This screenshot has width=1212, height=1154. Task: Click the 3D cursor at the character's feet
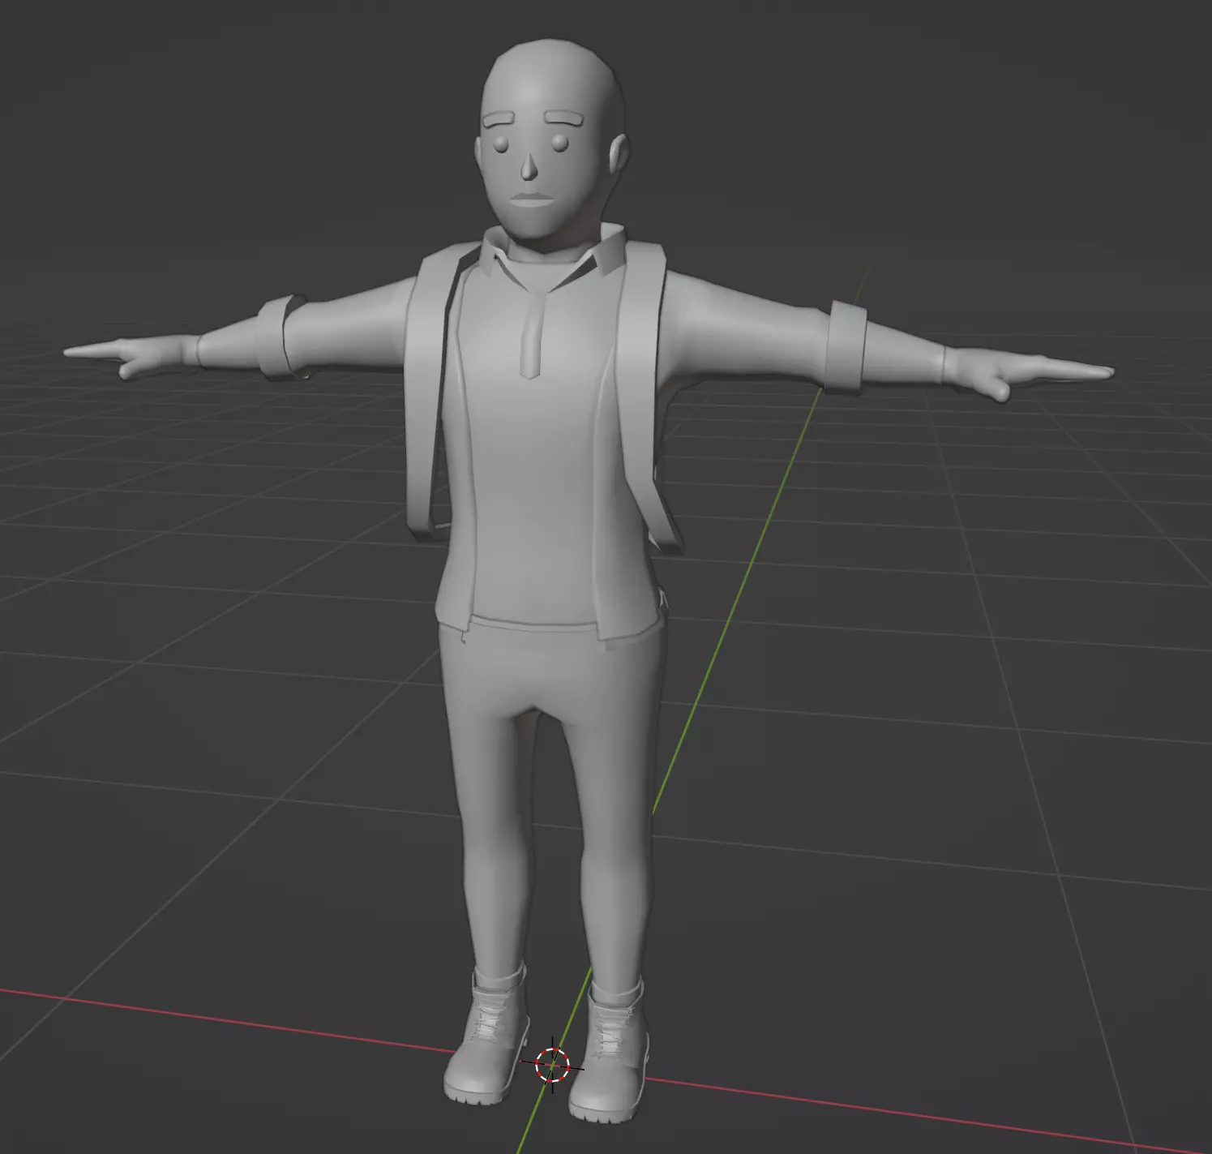[x=552, y=1063]
